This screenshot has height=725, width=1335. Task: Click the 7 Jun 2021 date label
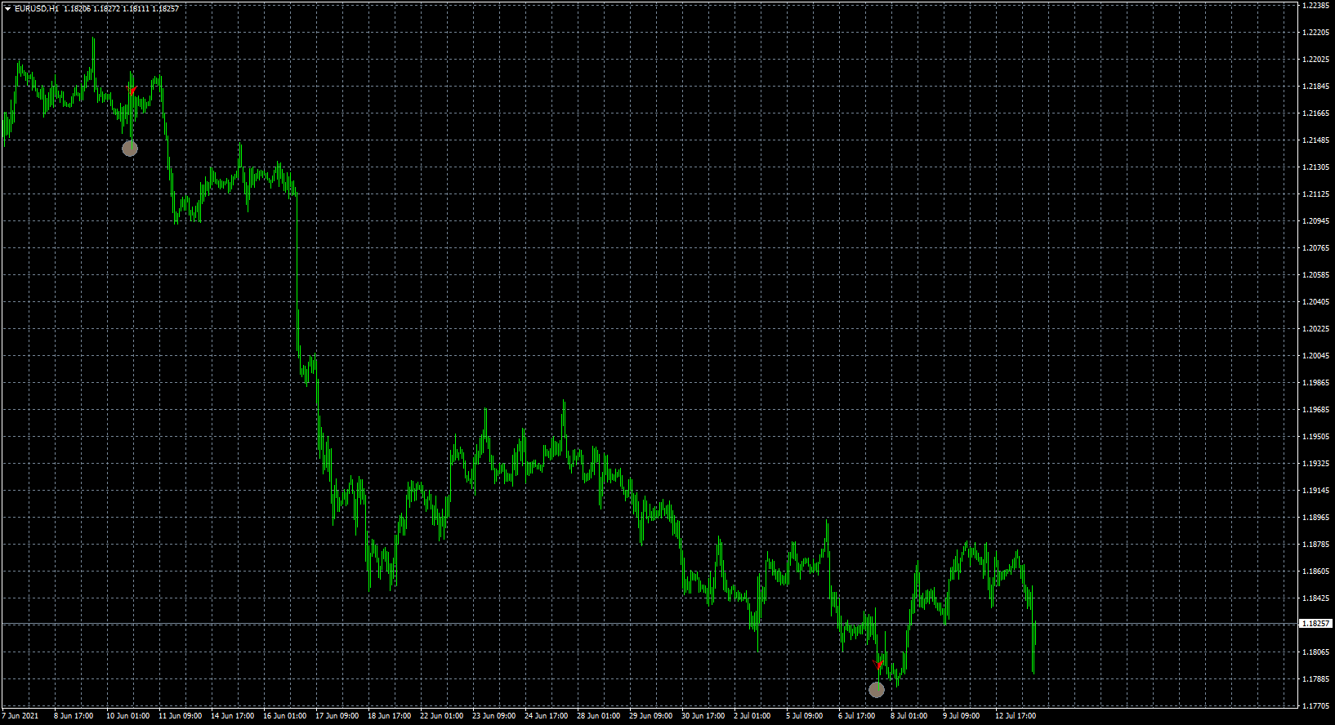[20, 716]
